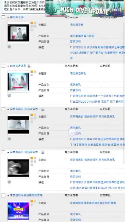Check the box for 南方黑芝麻乳 second result
Viewport: 125px width, 222px height.
click(3, 66)
